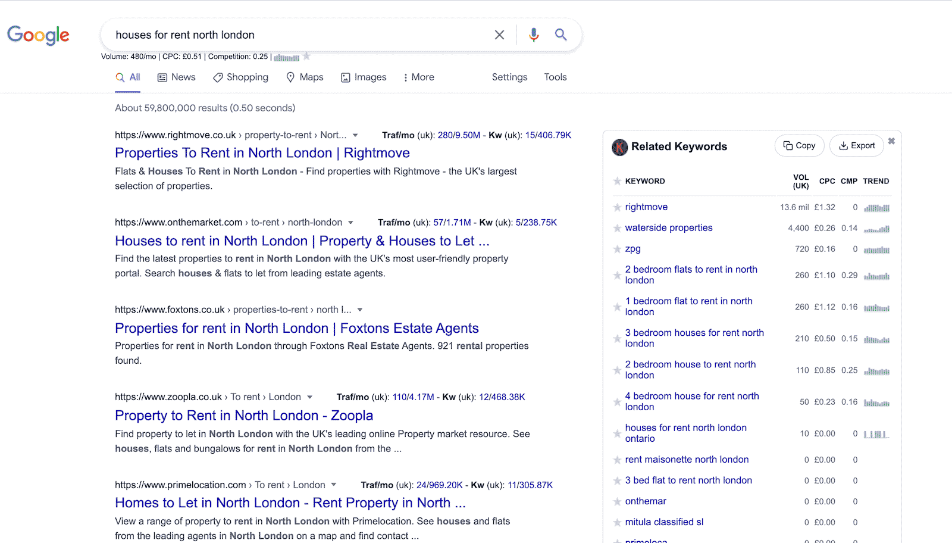
Task: Open the News tab
Action: pos(176,77)
